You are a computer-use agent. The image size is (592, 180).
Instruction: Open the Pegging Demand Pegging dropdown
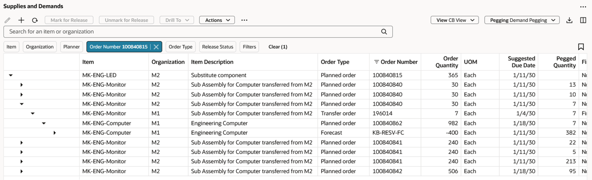(x=522, y=20)
